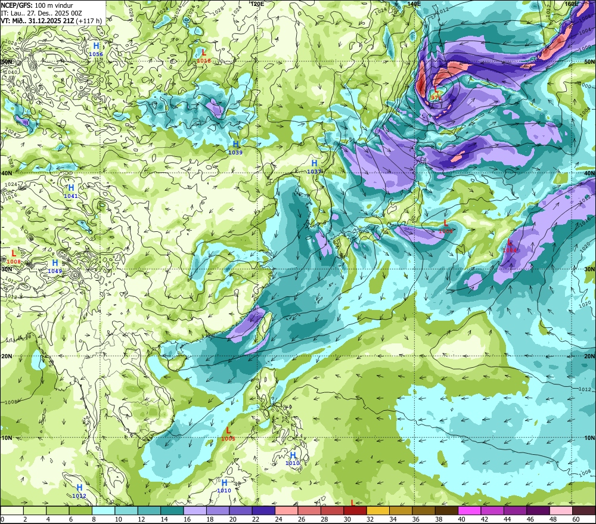Pick the dark maroon legend swatch above 60
The image size is (596, 524).
584,511
